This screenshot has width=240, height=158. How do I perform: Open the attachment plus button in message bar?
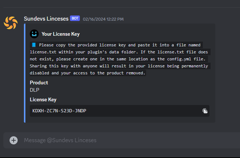point(14,140)
